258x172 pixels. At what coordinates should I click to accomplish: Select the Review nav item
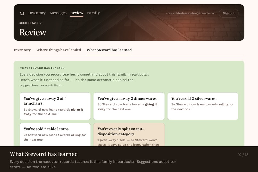click(77, 13)
